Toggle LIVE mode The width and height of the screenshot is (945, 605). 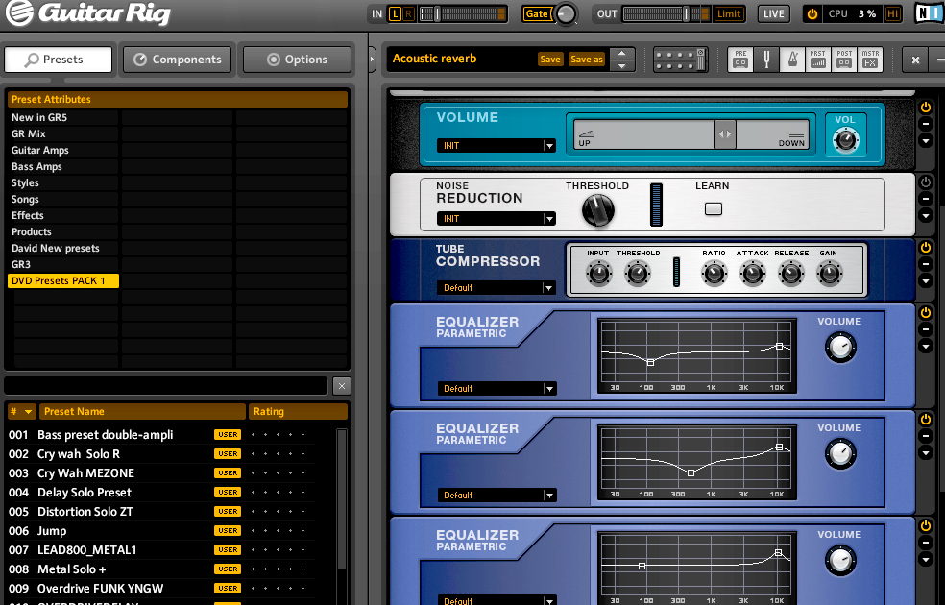tap(773, 13)
